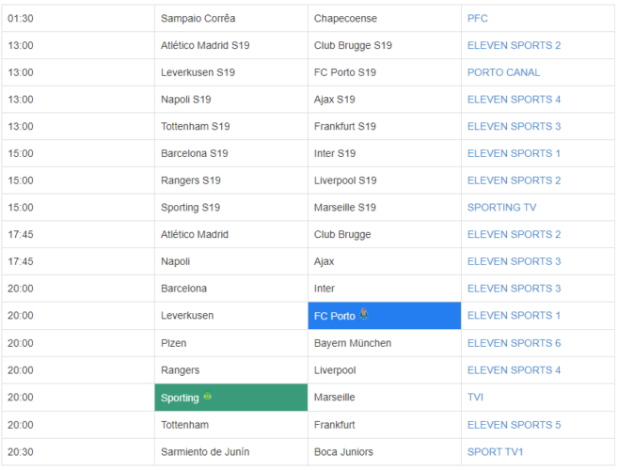618x470 pixels.
Task: Select the highlighted blue FC Porto cell
Action: tap(385, 316)
